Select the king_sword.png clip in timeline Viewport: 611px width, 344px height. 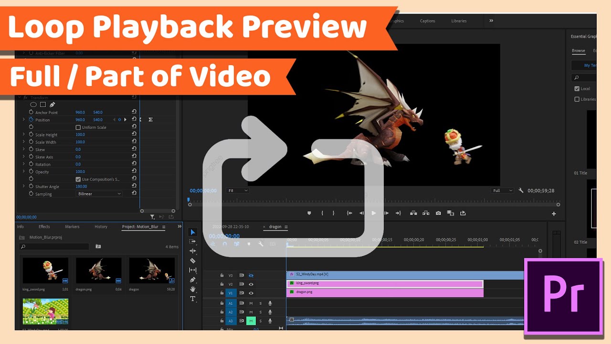click(x=385, y=283)
